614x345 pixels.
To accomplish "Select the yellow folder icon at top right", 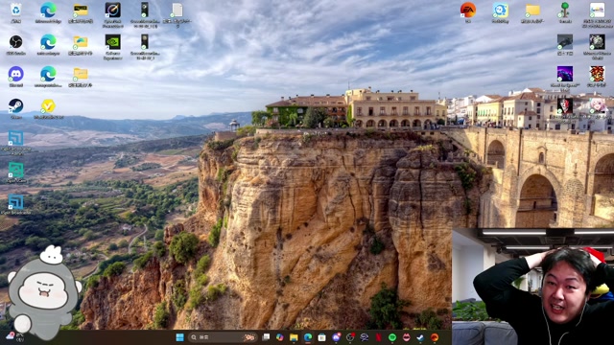I will click(x=532, y=12).
